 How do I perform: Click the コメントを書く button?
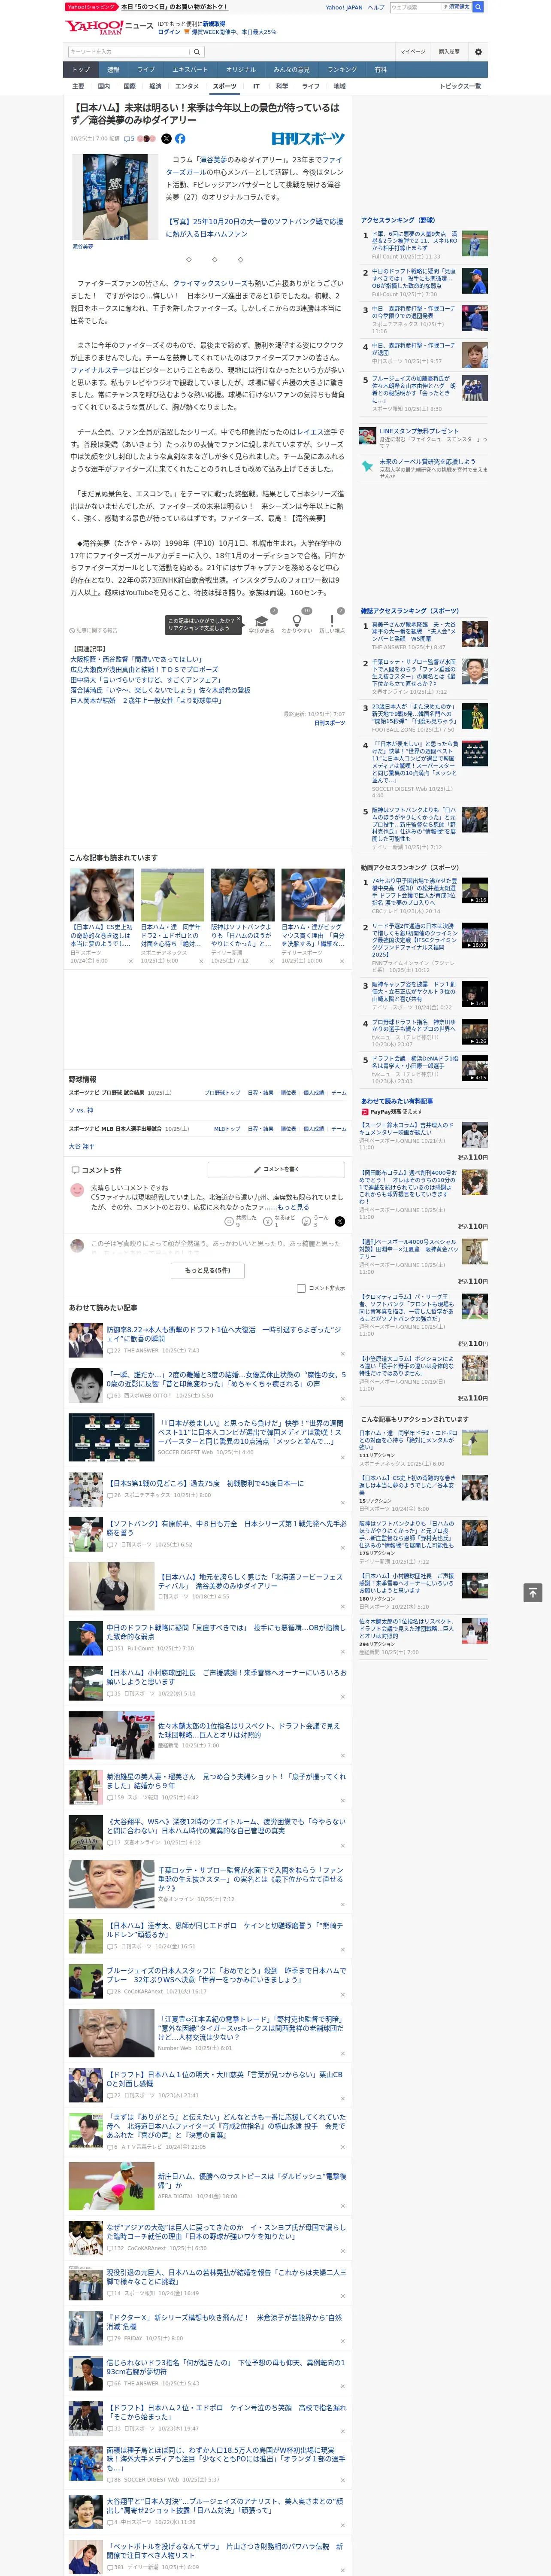pyautogui.click(x=276, y=1169)
